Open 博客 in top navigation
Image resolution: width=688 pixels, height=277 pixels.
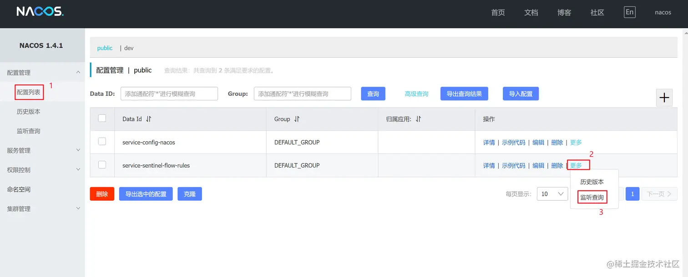564,13
